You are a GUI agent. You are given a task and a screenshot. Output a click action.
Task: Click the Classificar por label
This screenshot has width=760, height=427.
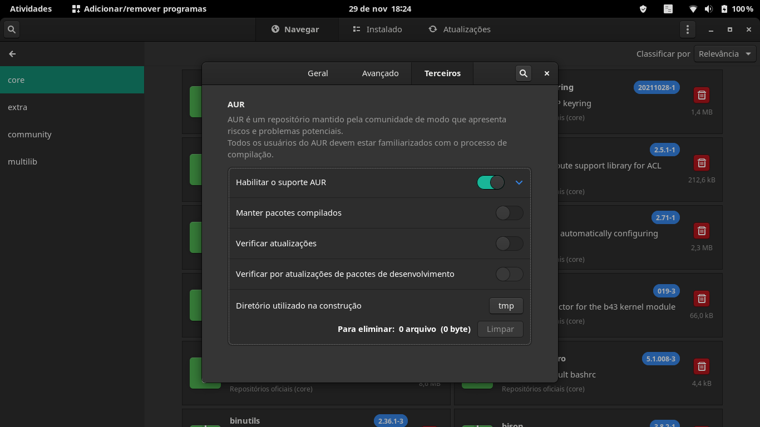tap(663, 54)
